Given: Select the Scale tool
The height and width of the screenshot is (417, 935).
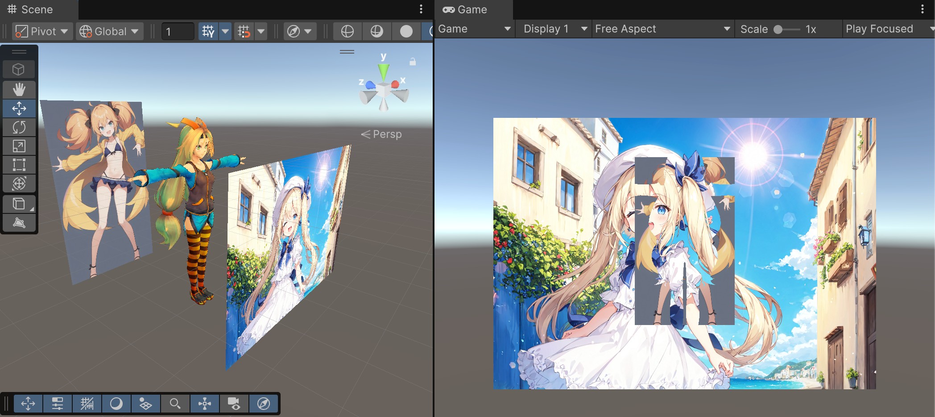Looking at the screenshot, I should pos(19,146).
